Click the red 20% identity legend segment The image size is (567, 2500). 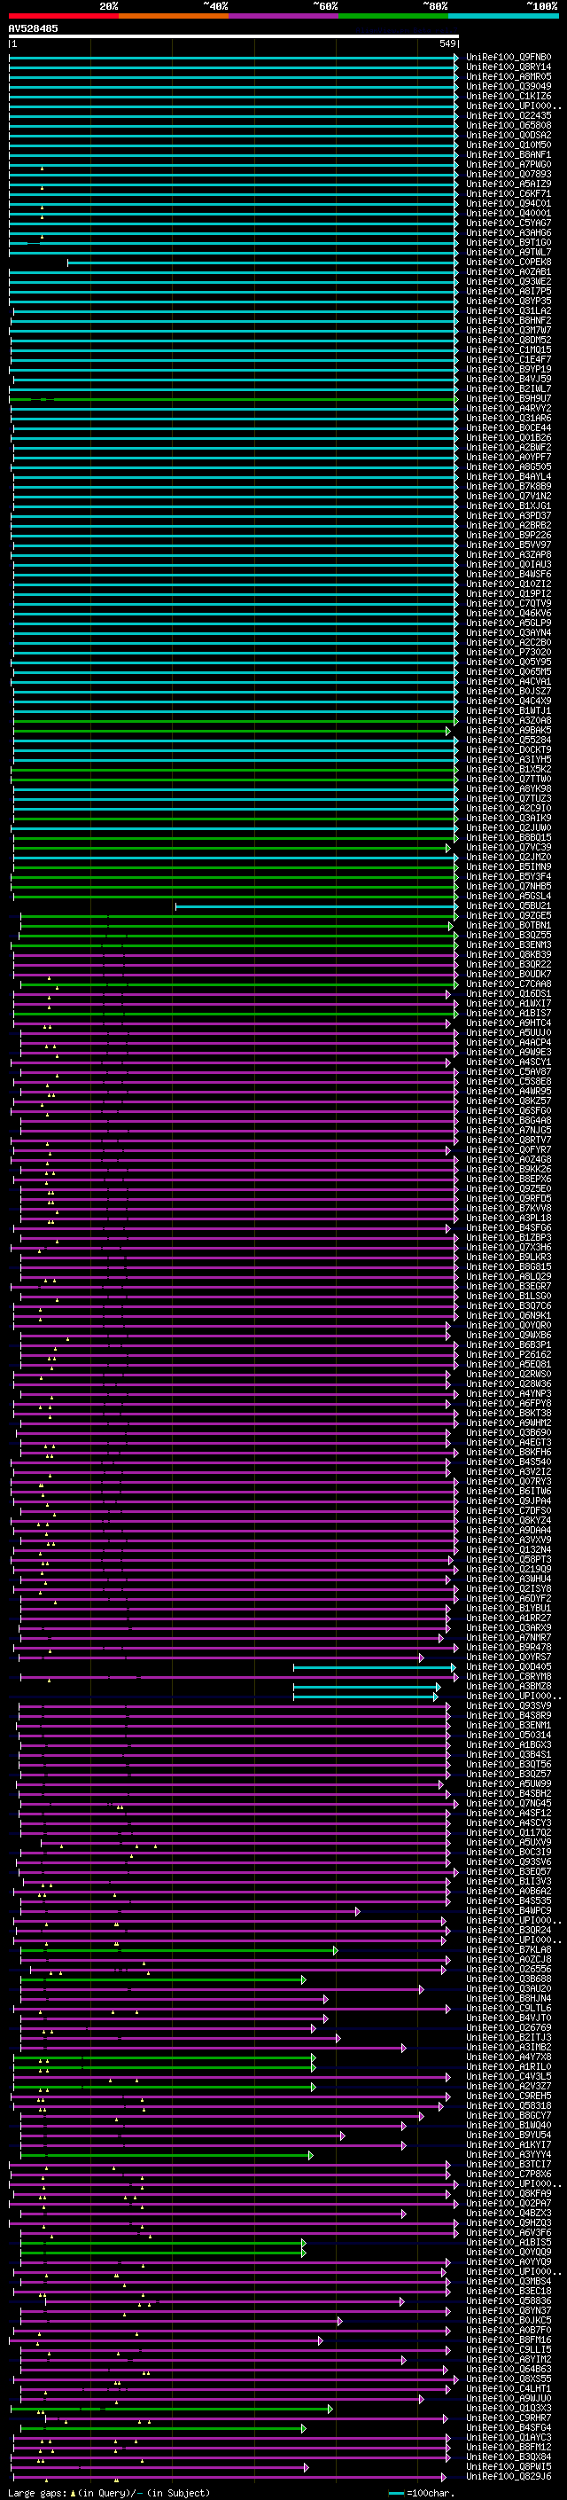(63, 16)
